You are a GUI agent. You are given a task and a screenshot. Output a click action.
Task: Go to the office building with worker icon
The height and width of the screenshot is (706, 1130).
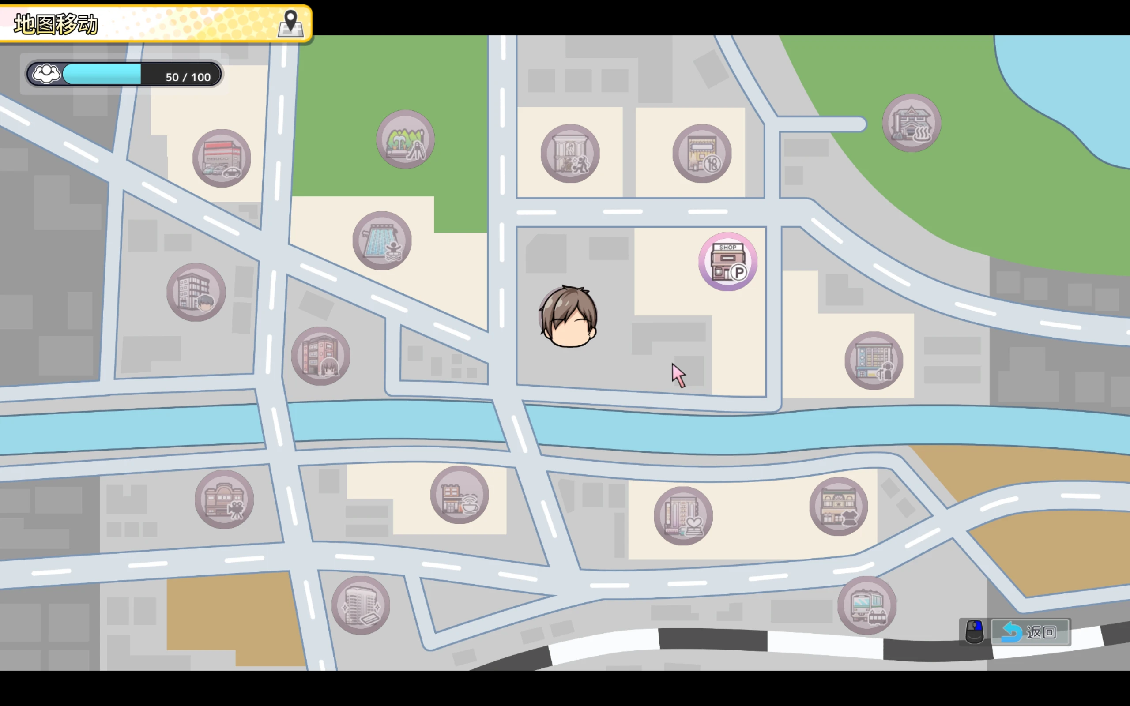874,361
